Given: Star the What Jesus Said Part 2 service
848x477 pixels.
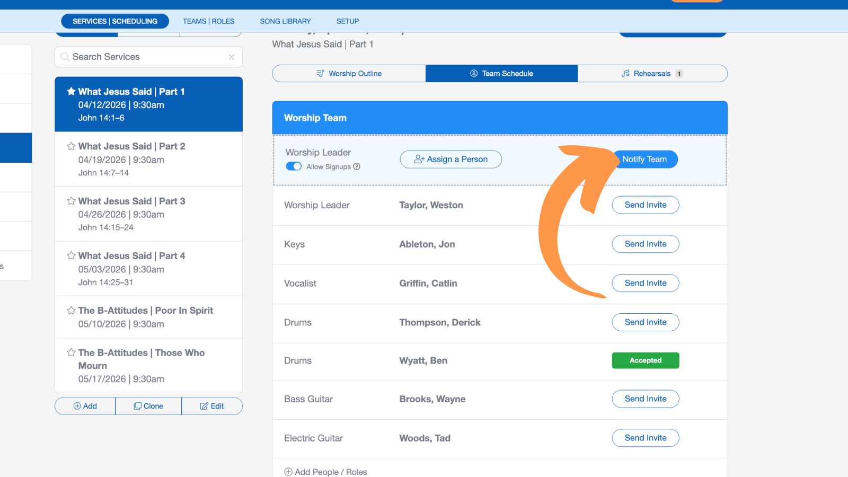Looking at the screenshot, I should [x=71, y=146].
